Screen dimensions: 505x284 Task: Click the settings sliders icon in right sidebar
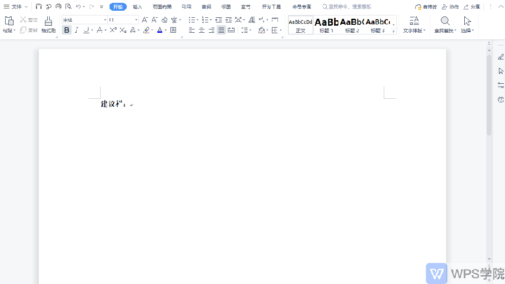[501, 85]
